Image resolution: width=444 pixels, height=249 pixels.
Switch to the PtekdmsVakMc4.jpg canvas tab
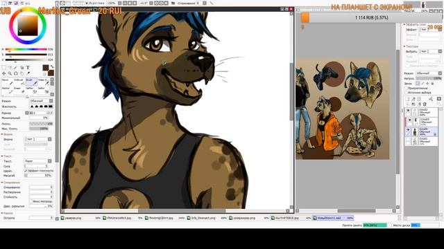click(x=122, y=218)
